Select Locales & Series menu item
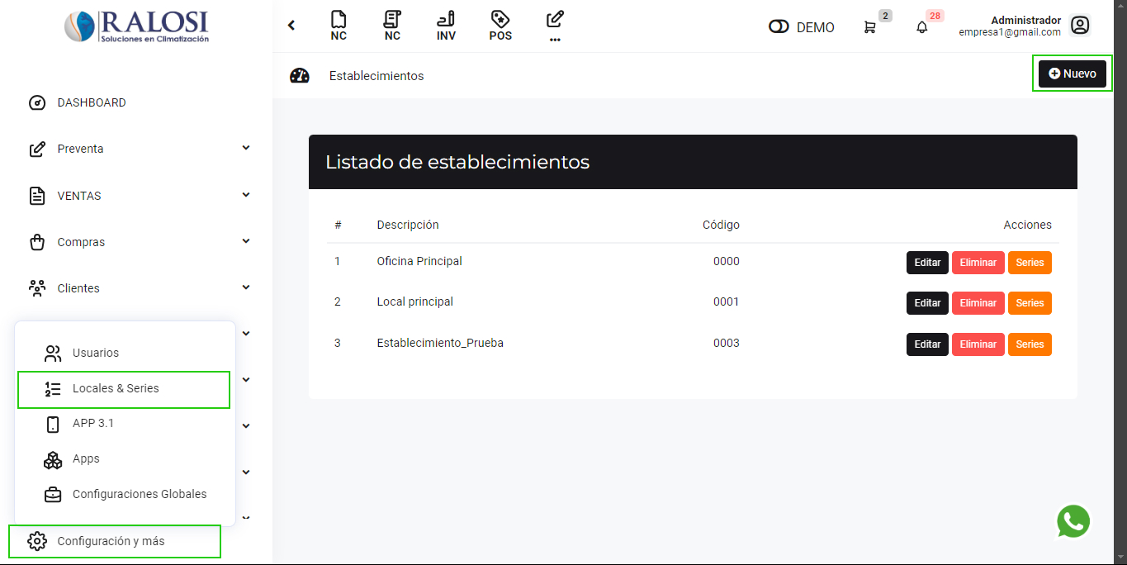The height and width of the screenshot is (565, 1127). tap(116, 388)
